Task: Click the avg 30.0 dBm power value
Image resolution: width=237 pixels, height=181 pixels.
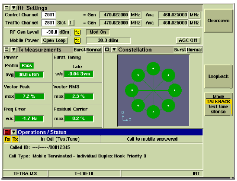Action: pyautogui.click(x=29, y=75)
